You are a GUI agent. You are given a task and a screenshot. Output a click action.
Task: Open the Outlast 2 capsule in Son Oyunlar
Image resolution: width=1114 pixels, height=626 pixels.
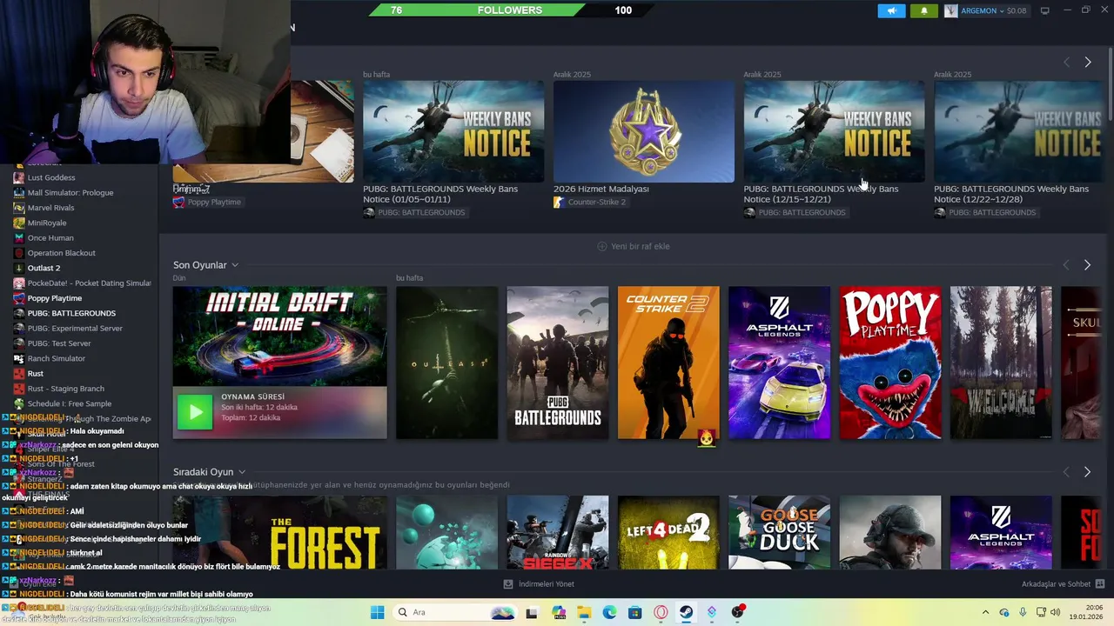446,363
